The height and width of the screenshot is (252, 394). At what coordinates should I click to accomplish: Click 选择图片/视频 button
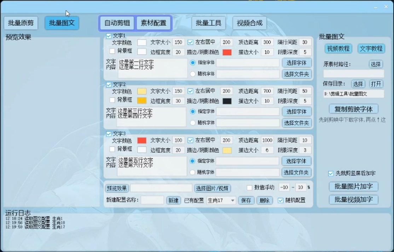point(212,188)
